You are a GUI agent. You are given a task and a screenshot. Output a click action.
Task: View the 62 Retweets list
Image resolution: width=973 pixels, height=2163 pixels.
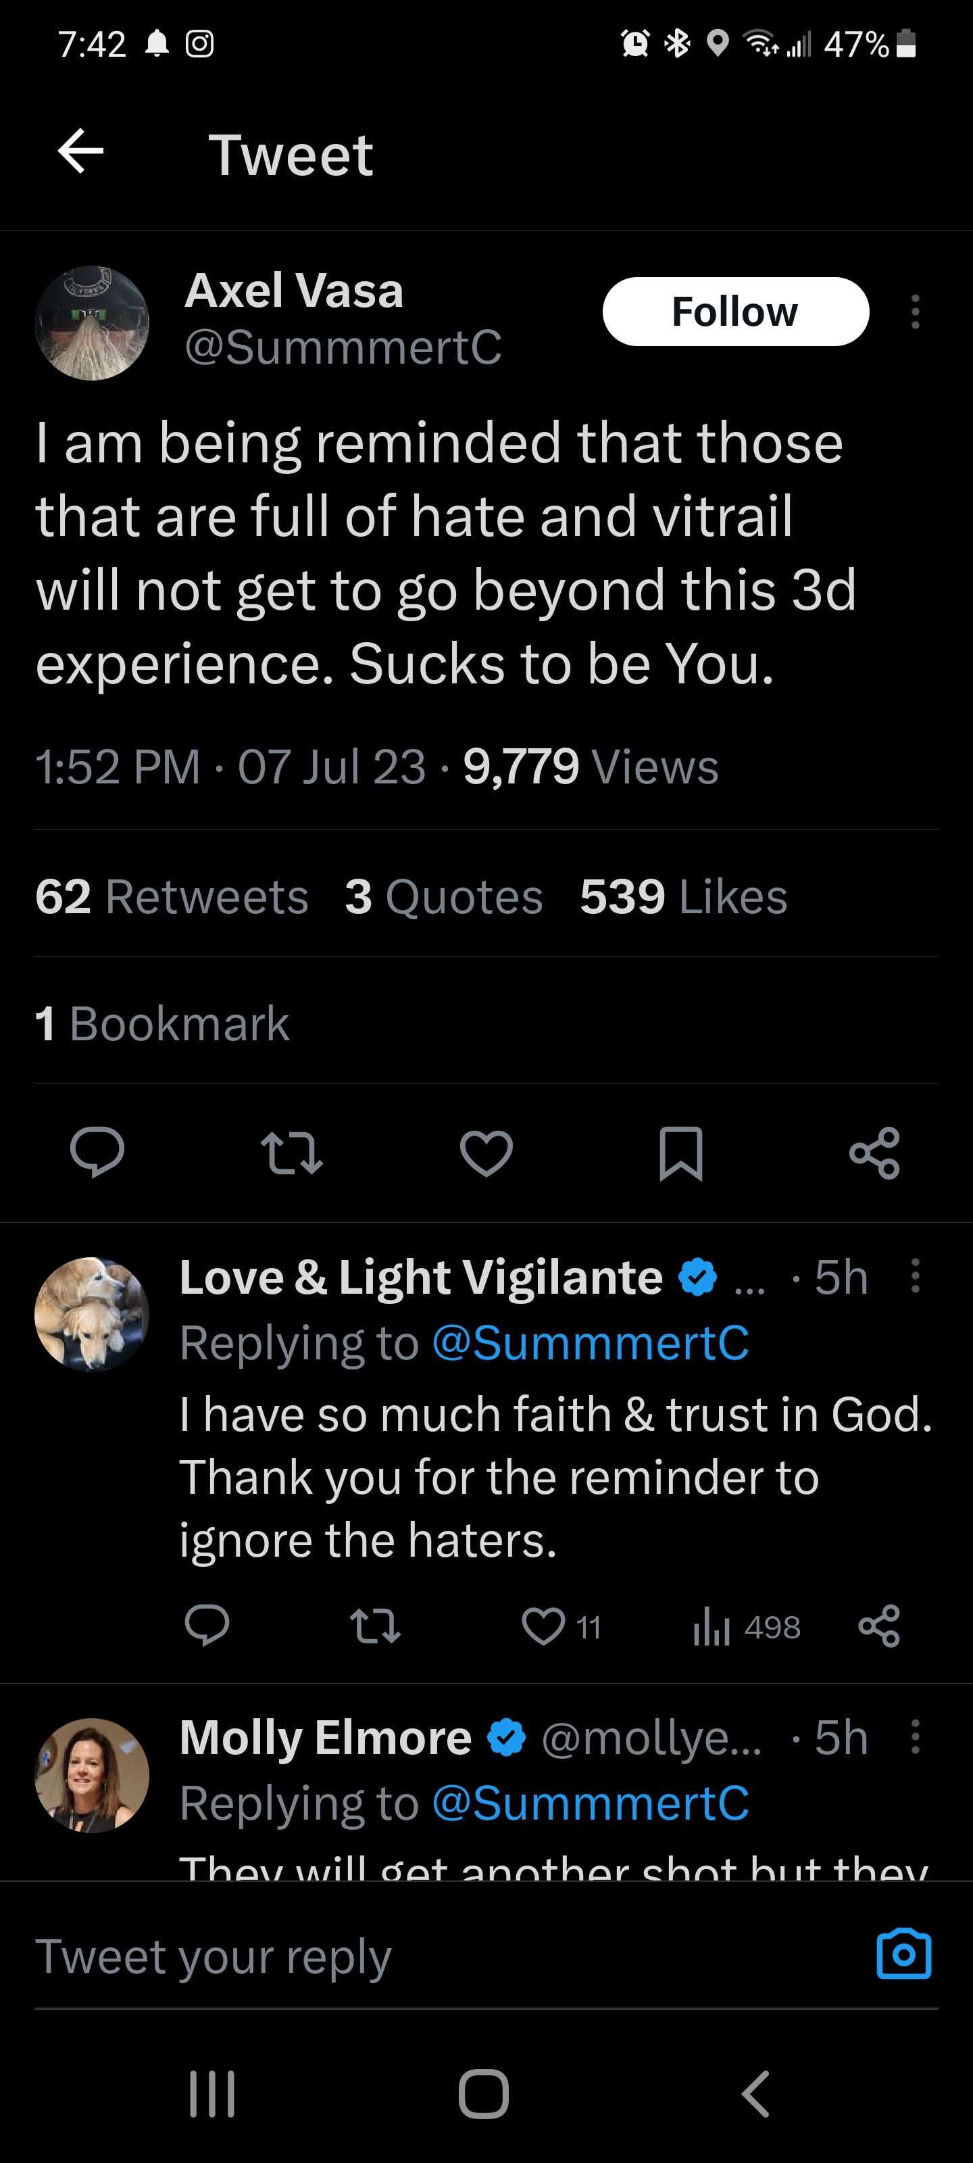click(x=172, y=896)
